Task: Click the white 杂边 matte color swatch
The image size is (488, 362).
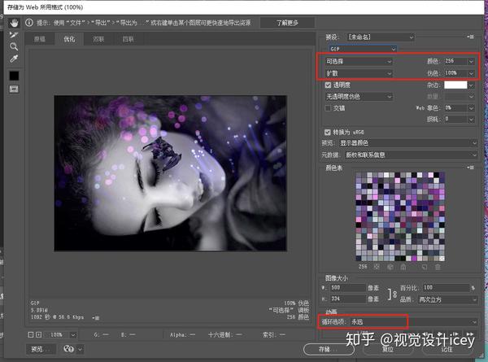Action: [x=455, y=85]
